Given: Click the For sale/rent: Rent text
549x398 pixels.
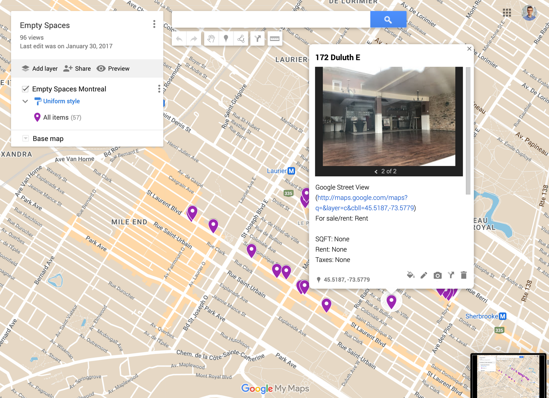Looking at the screenshot, I should tap(341, 218).
